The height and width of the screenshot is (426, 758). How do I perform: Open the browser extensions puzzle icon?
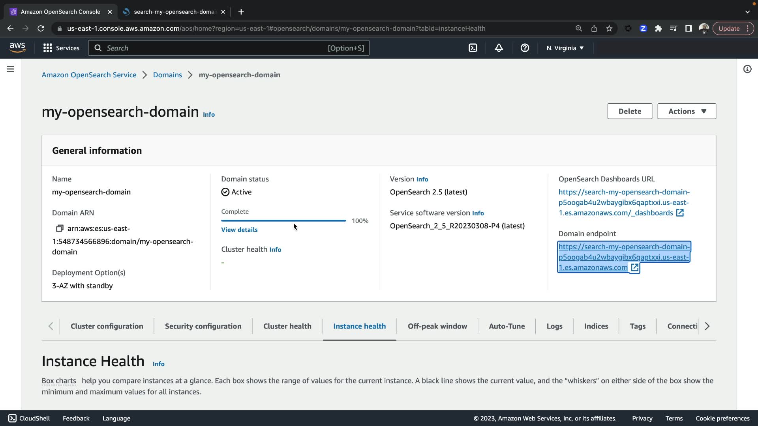(658, 28)
